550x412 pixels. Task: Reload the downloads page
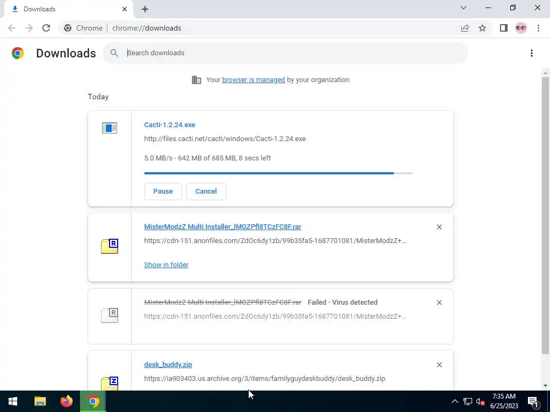(x=46, y=28)
